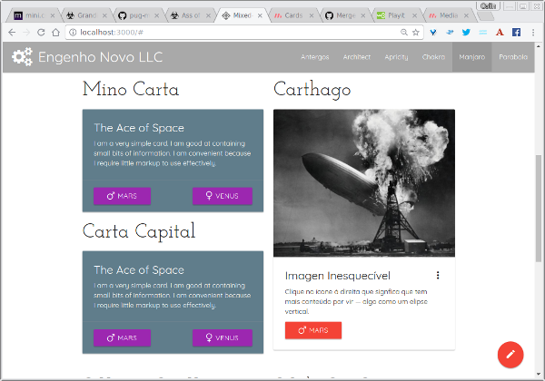Image resolution: width=545 pixels, height=381 pixels.
Task: Click the red floating pencil edit button
Action: tap(510, 355)
